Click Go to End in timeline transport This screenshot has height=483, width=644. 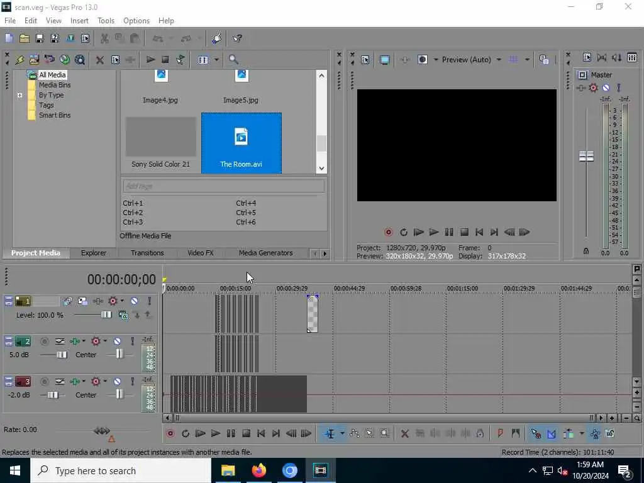point(276,434)
